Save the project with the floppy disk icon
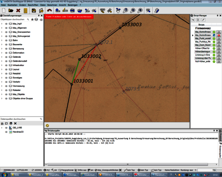The width and height of the screenshot is (222, 177). pyautogui.click(x=34, y=11)
